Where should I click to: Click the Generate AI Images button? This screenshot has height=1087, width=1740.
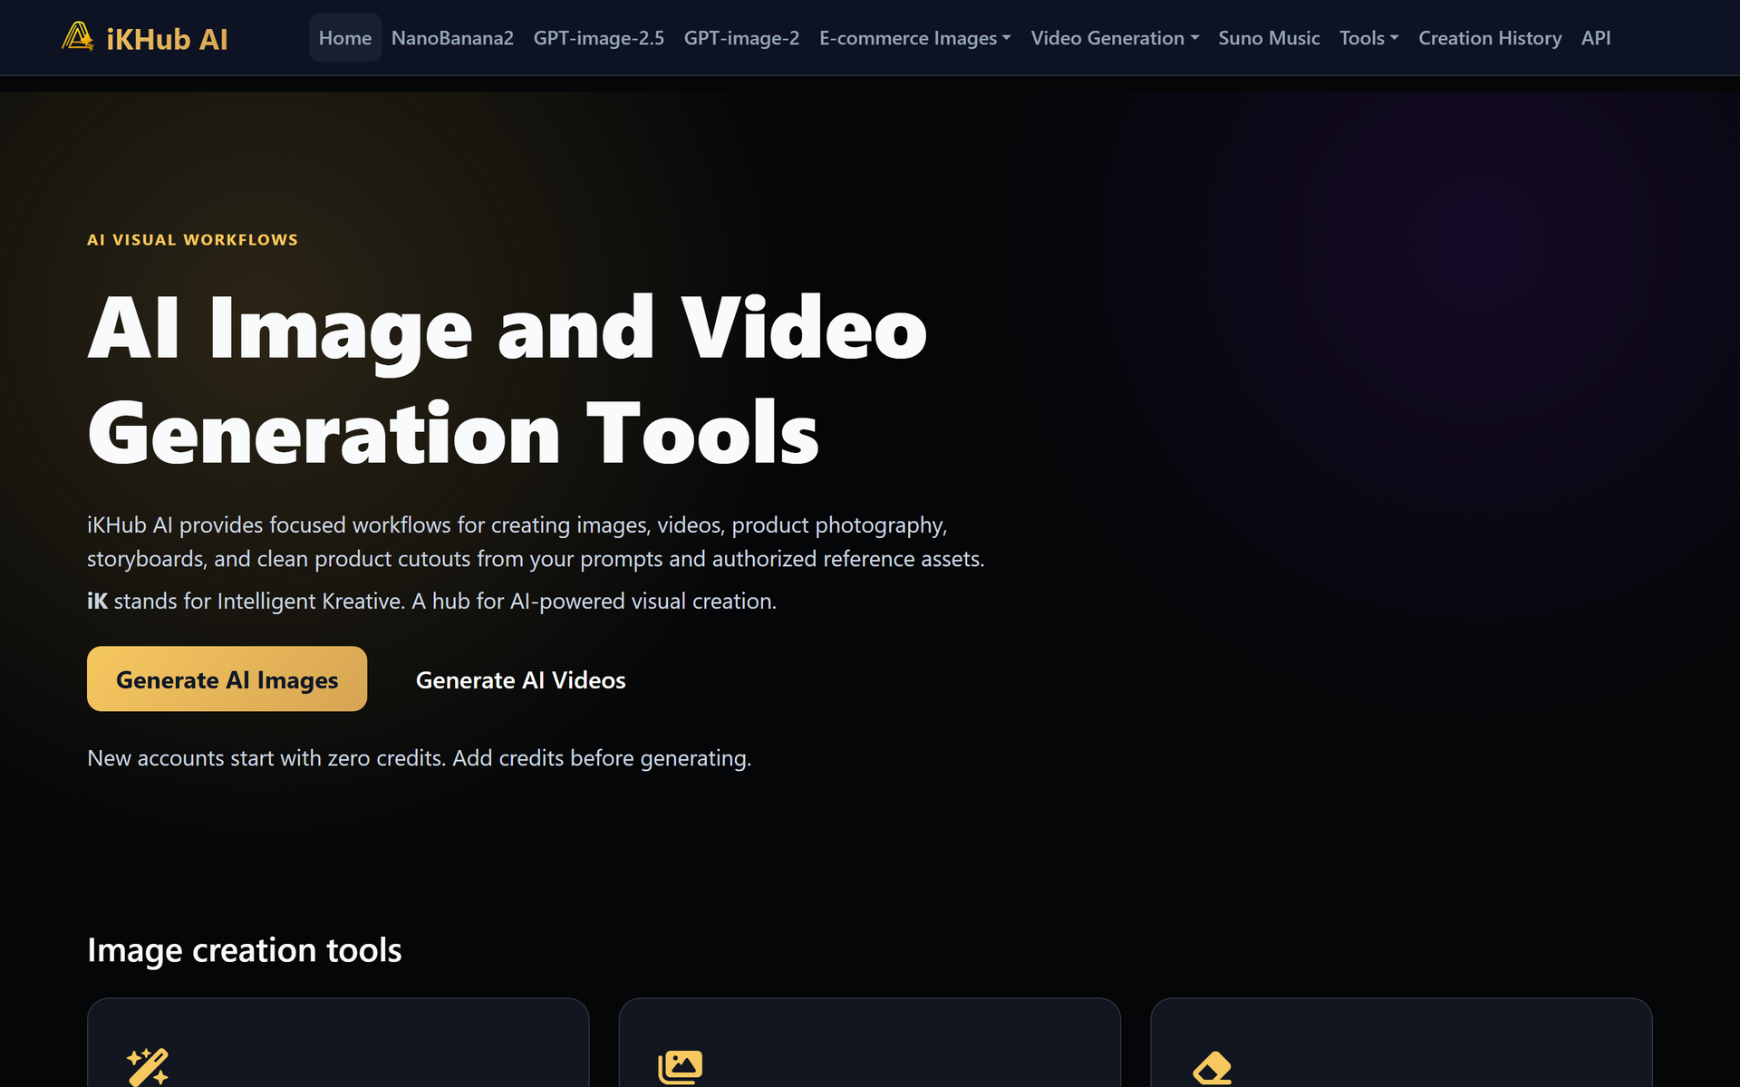point(227,678)
